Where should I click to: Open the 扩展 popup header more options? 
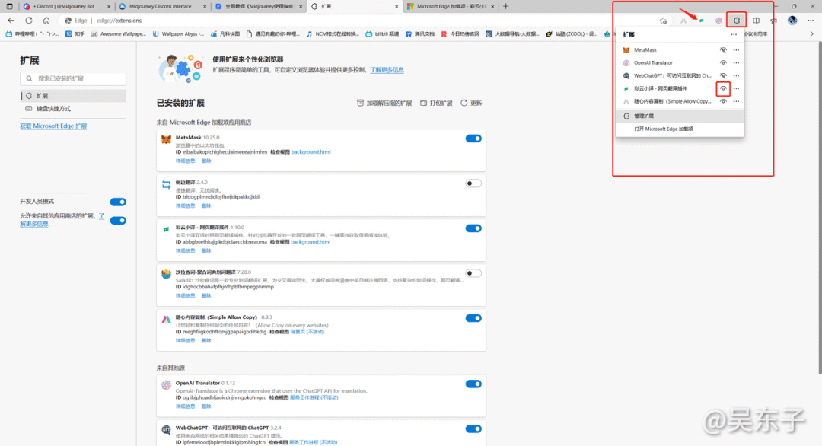tap(734, 34)
